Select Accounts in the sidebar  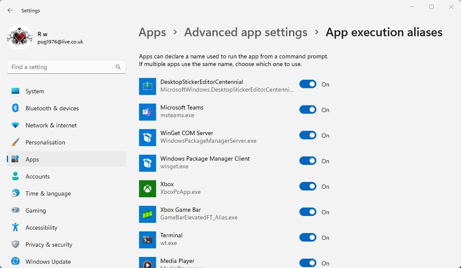pos(38,176)
